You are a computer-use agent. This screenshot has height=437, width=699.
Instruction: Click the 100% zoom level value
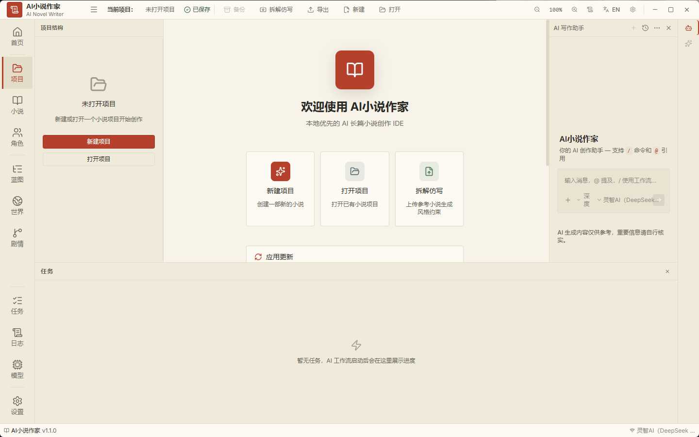(556, 10)
